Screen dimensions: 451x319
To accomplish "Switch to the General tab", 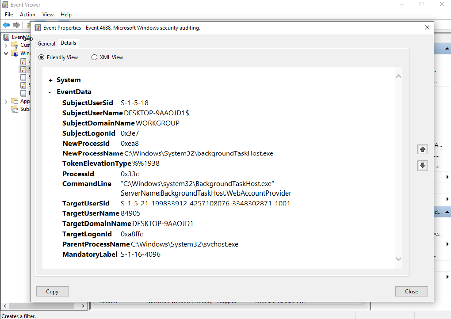I will tap(46, 44).
